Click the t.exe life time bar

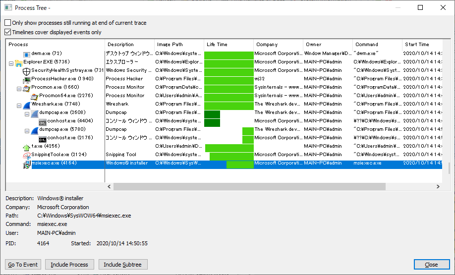229,148
